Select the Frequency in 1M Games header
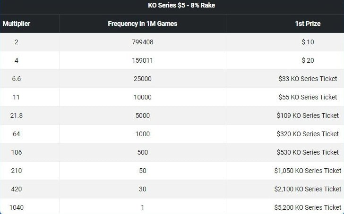Image resolution: width=344 pixels, height=214 pixels. (142, 24)
